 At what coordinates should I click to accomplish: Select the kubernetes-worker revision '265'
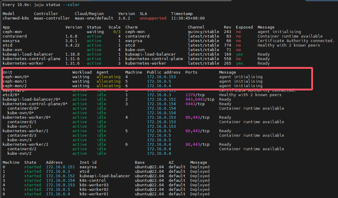tap(227, 64)
